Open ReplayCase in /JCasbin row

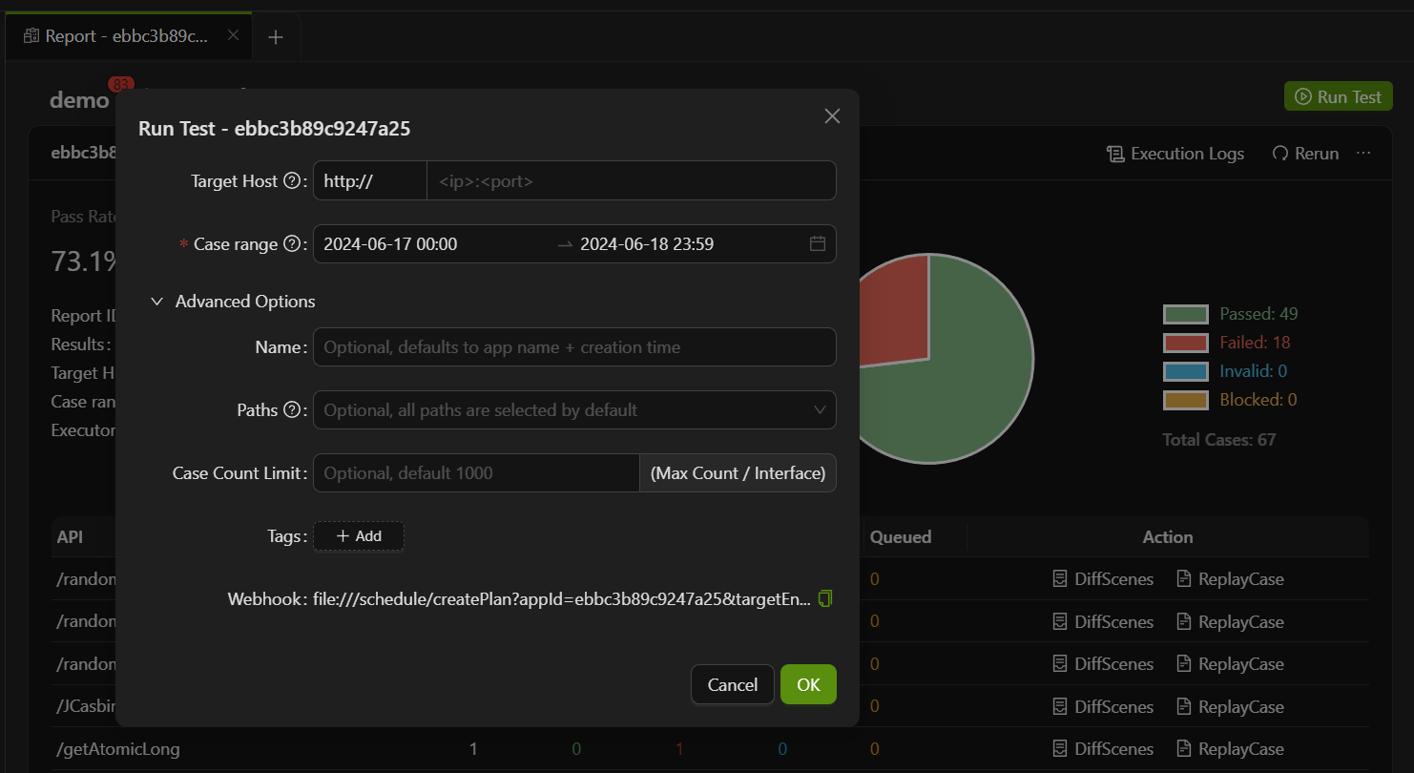point(1230,707)
